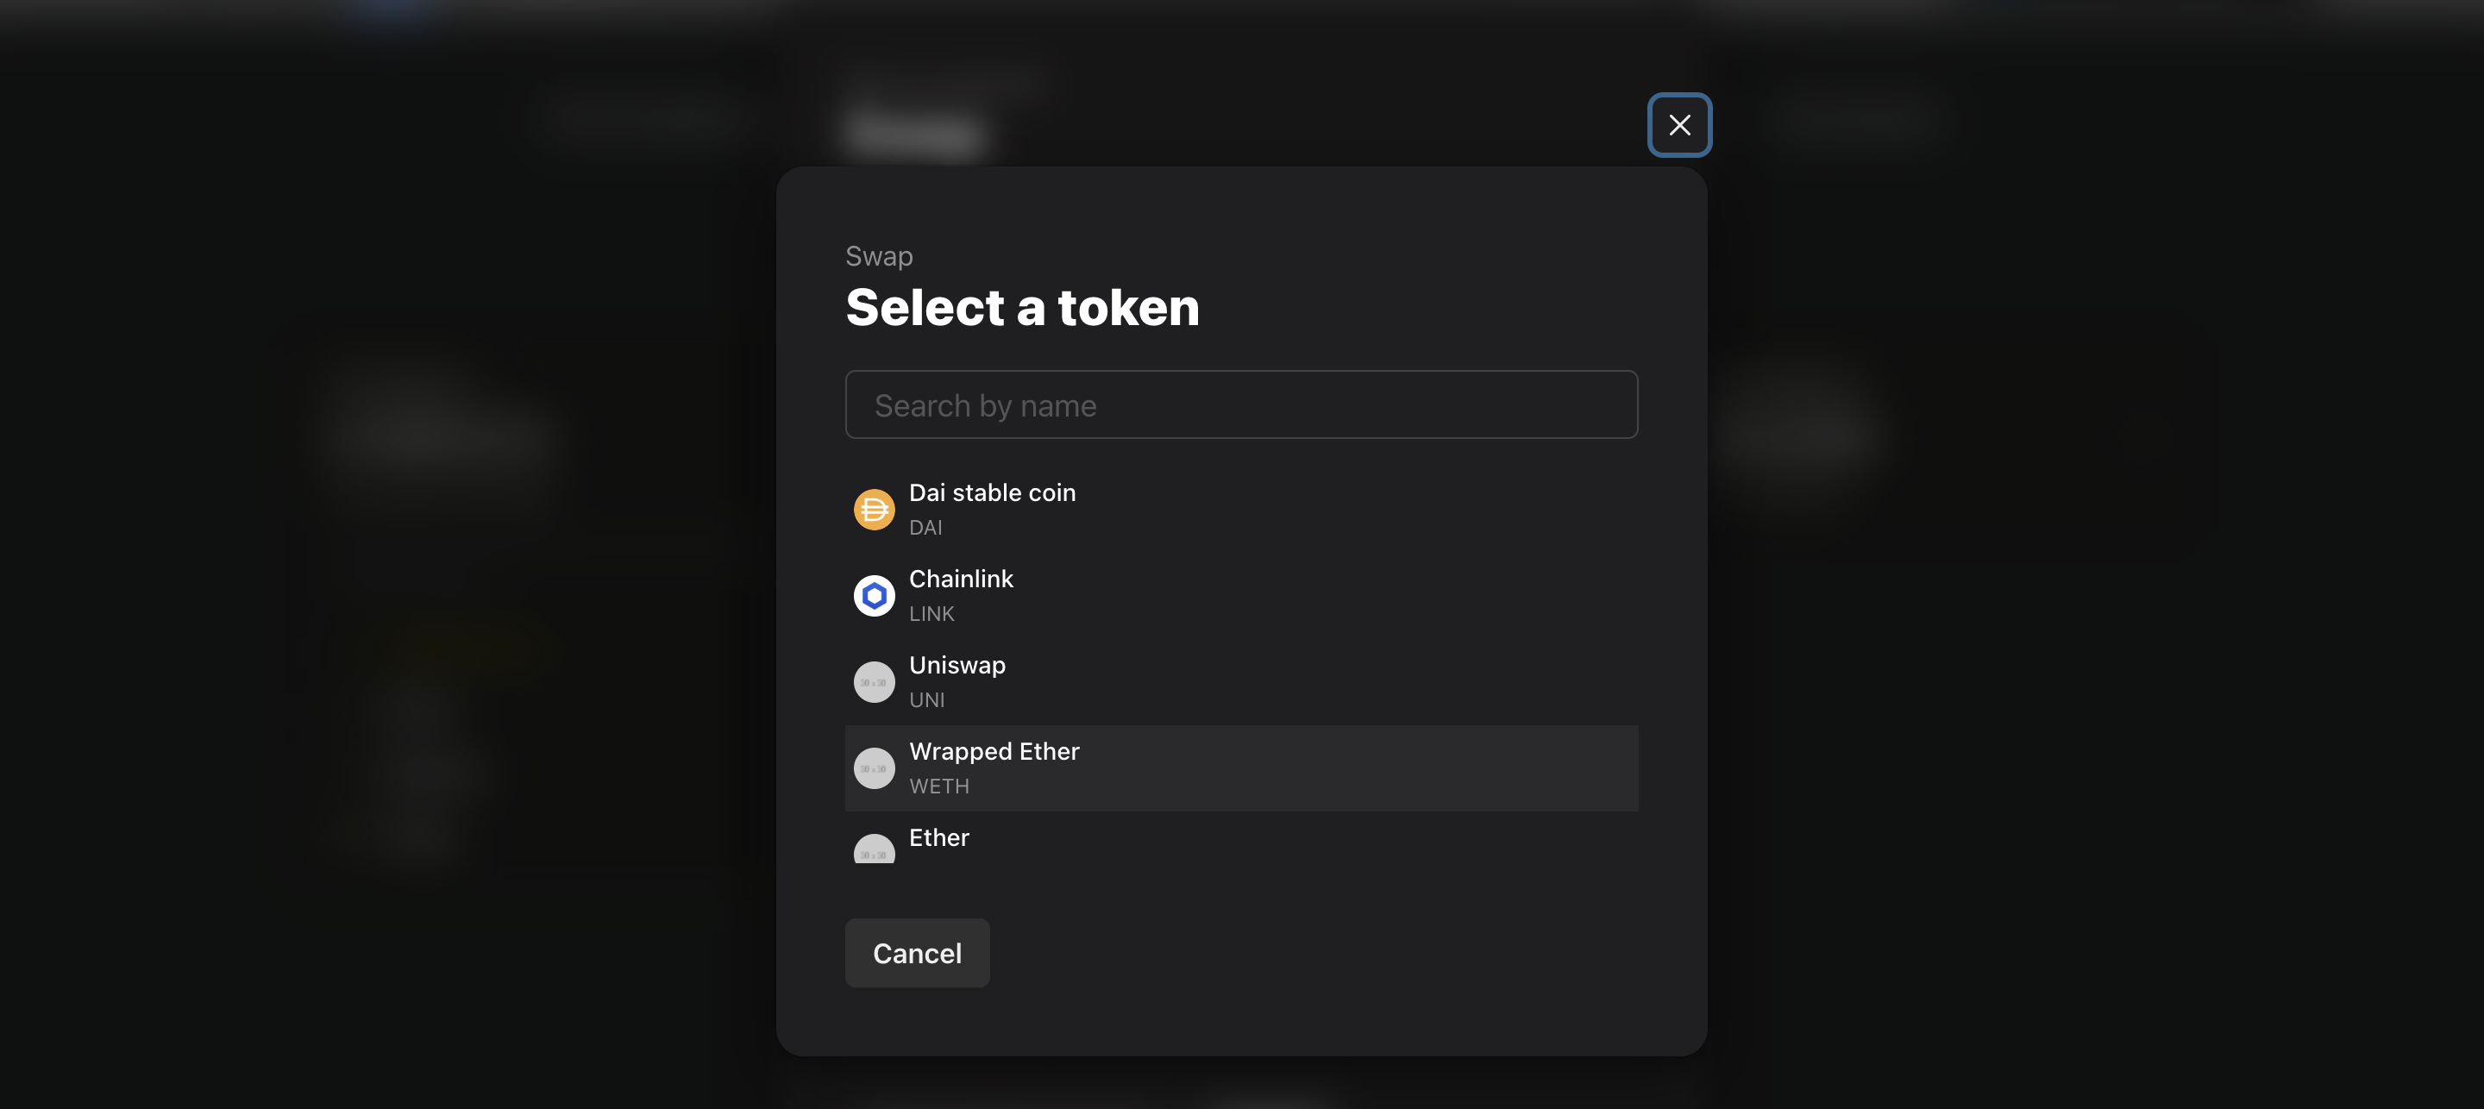Click the Swap label above heading
The image size is (2484, 1109).
pos(879,255)
